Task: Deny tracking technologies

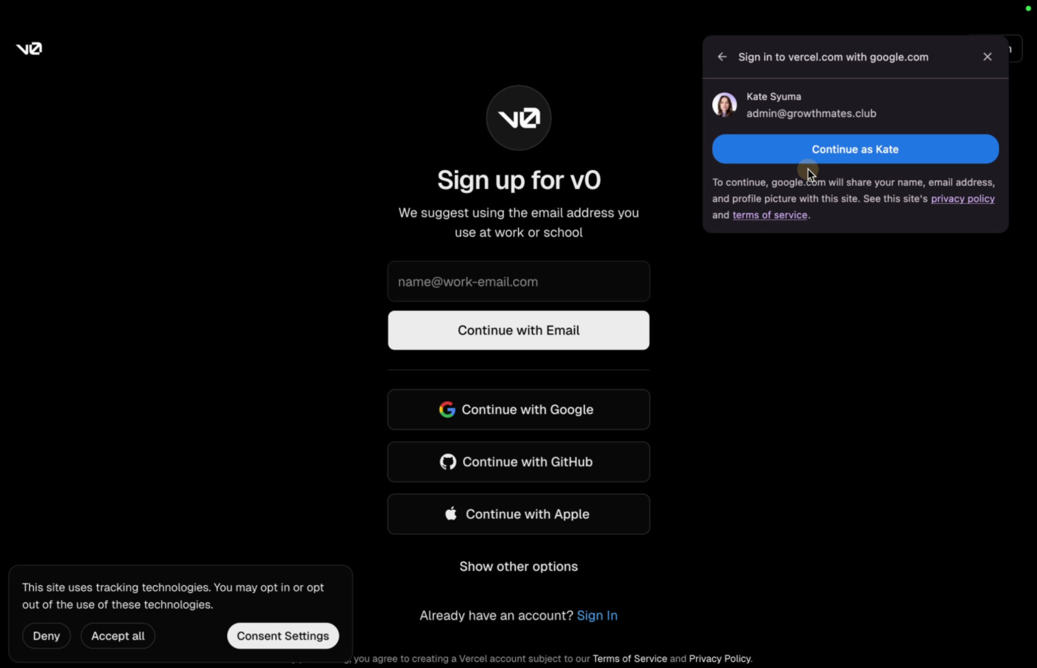Action: [47, 636]
